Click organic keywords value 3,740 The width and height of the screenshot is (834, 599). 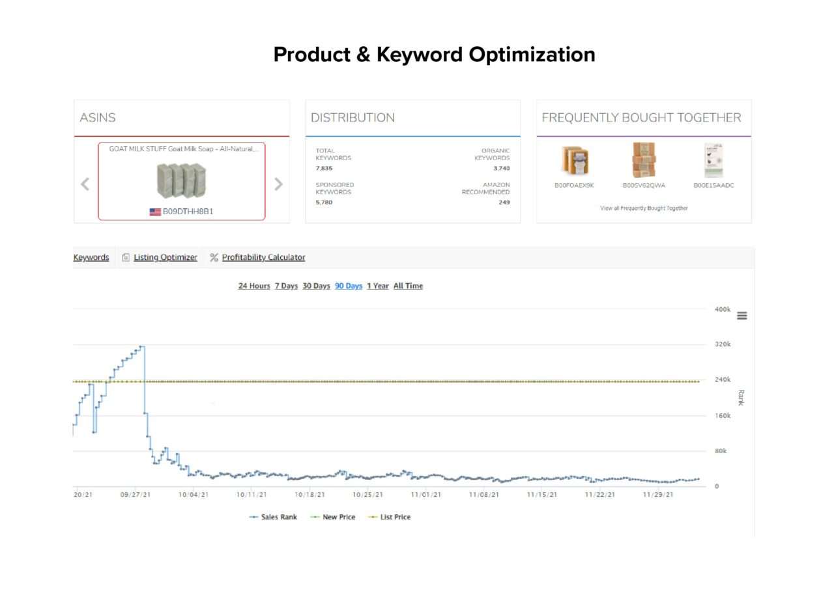[502, 168]
